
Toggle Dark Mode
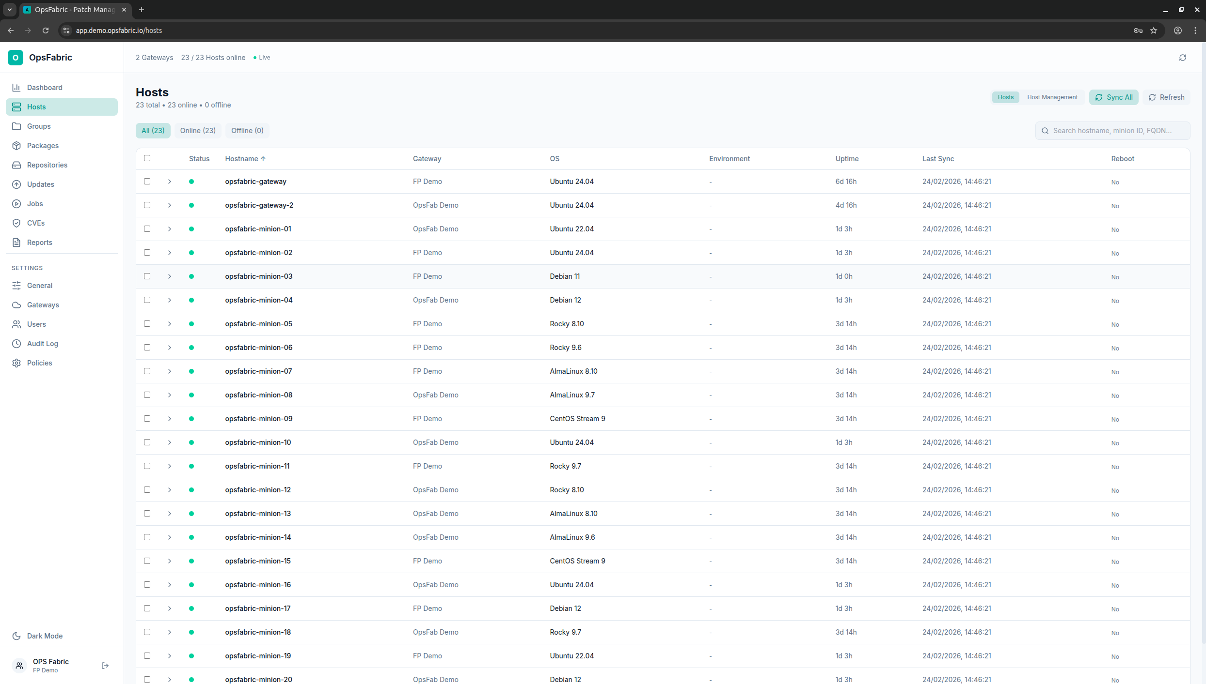point(45,636)
